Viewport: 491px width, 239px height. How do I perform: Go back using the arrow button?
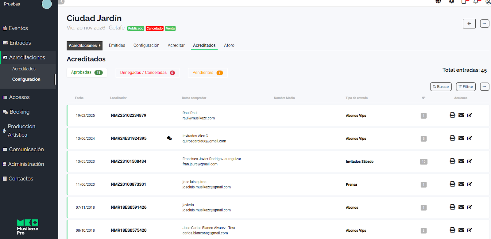point(469,24)
